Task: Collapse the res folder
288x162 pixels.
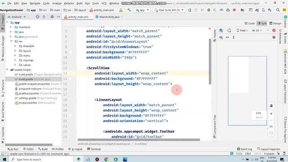Action: (11, 41)
